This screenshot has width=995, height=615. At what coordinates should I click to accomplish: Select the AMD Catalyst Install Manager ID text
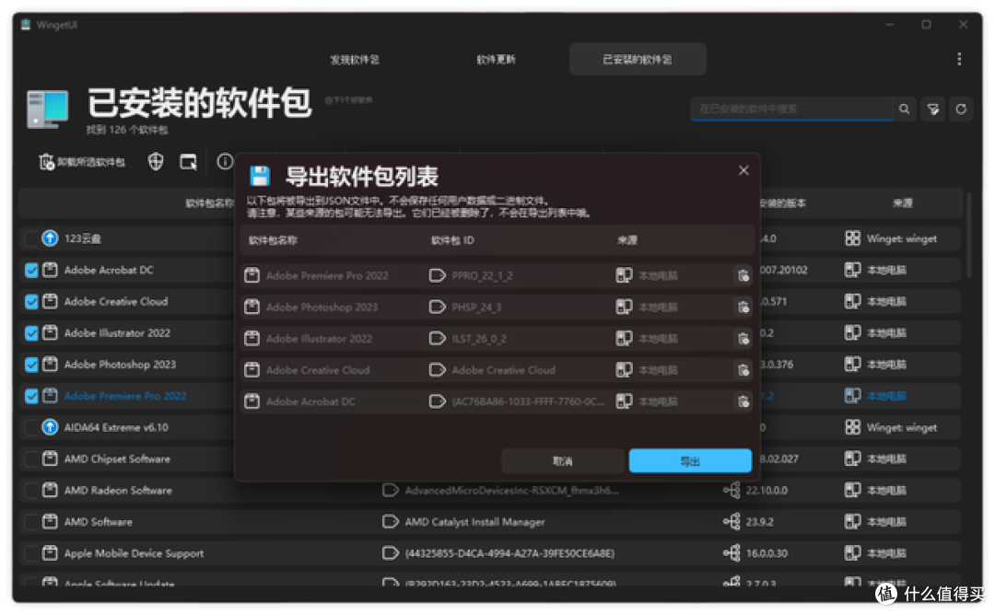474,522
